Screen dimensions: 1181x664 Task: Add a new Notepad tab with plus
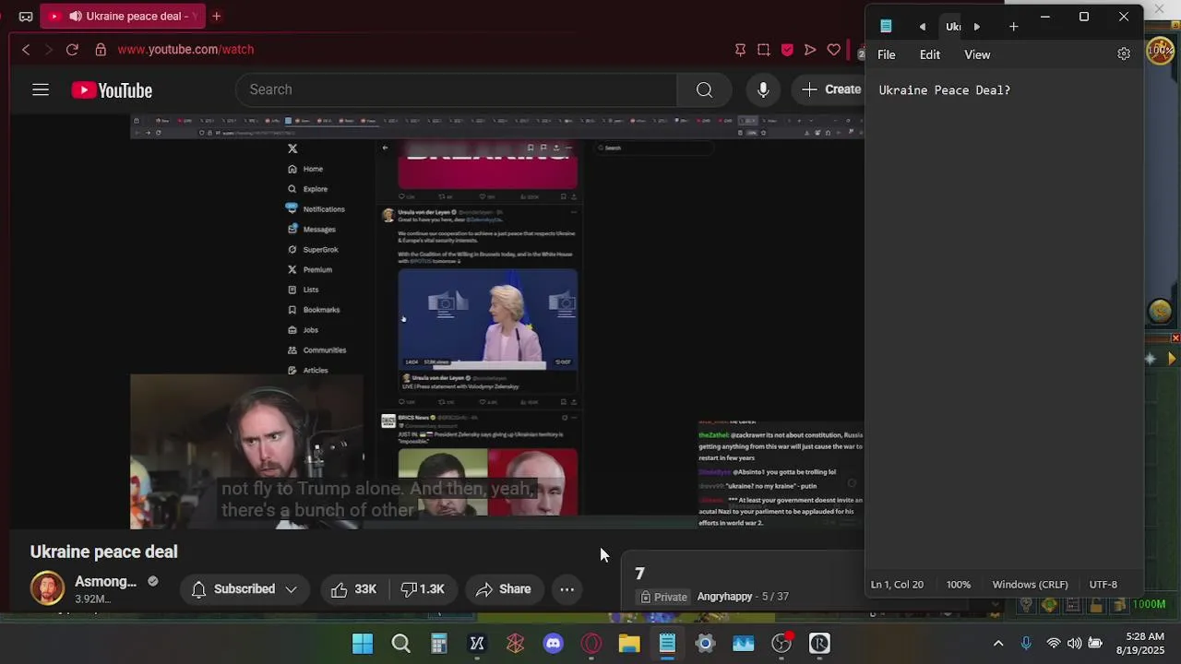click(1013, 27)
